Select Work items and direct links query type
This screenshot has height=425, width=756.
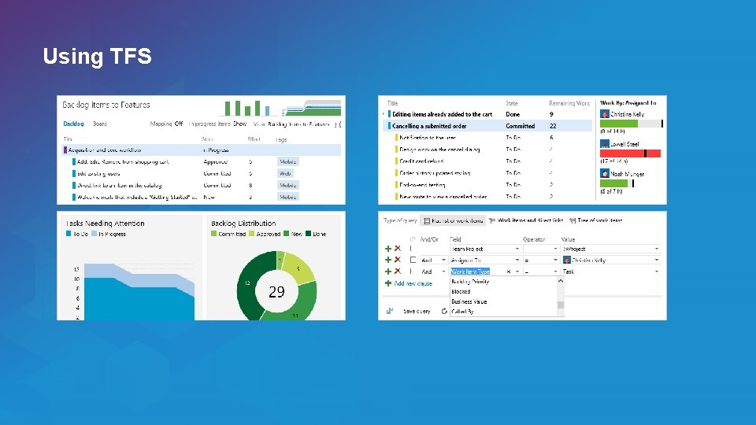click(526, 220)
